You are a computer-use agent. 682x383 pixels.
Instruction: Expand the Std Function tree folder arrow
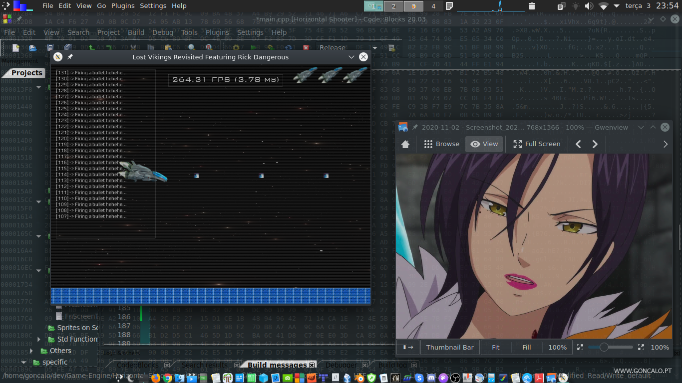click(x=39, y=339)
